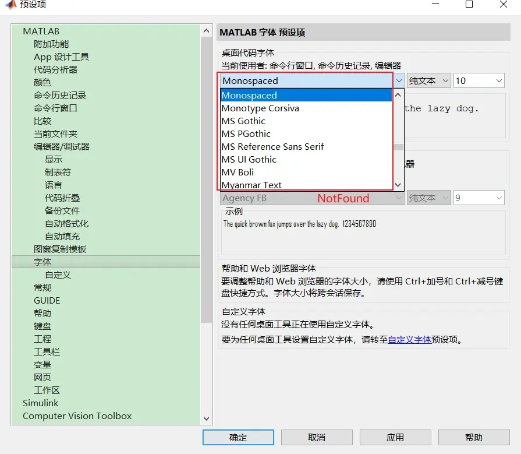This screenshot has height=454, width=521.
Task: Choose Myanmar Text font
Action: tap(306, 185)
